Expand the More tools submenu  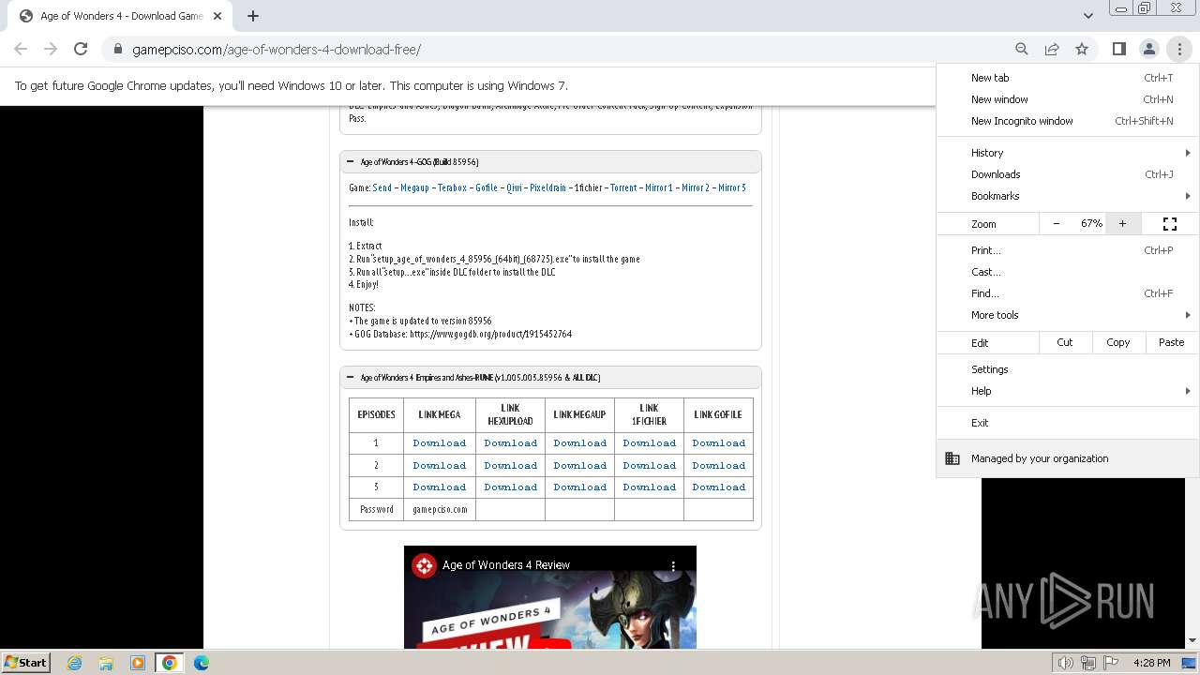[x=1068, y=315]
